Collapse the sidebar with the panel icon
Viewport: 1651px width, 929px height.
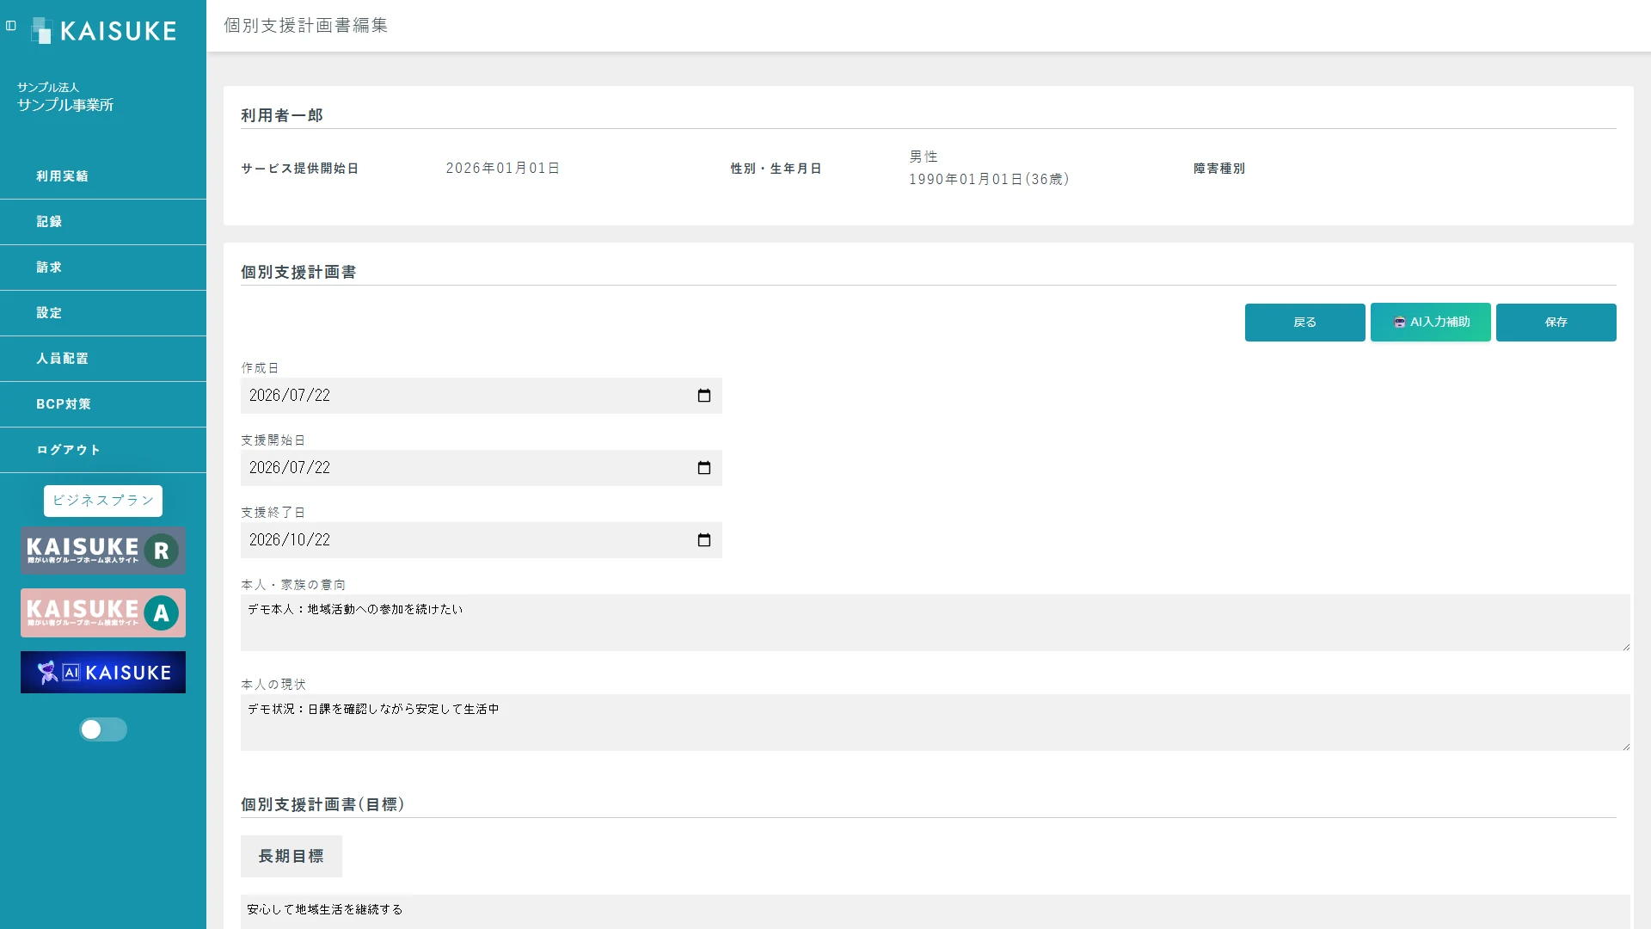11,26
